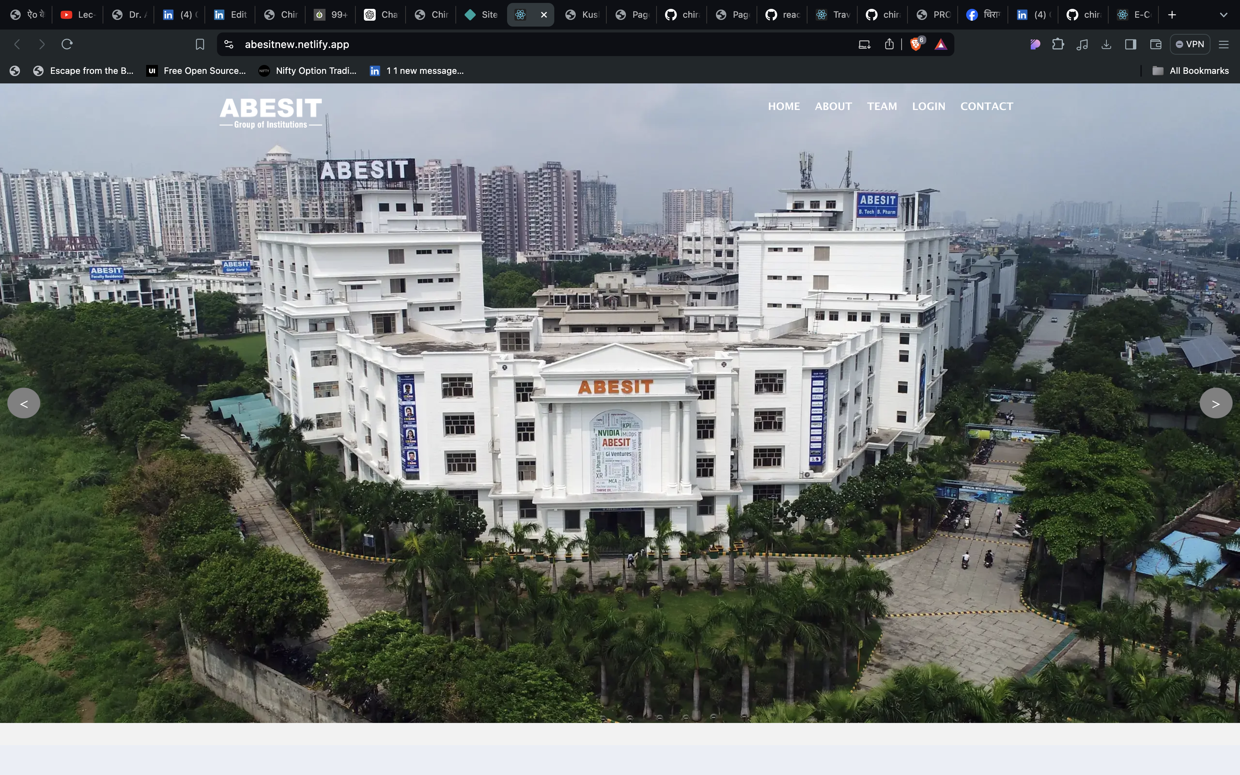
Task: Open the Brave Wallet icon
Action: pos(1155,45)
